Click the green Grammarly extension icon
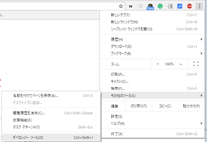This screenshot has width=207, height=142. pos(160,6)
